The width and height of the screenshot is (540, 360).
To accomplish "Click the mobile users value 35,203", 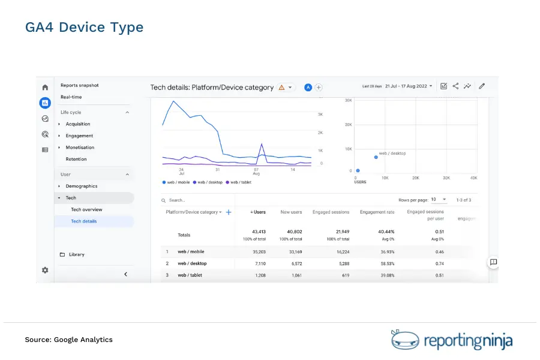I will click(259, 252).
